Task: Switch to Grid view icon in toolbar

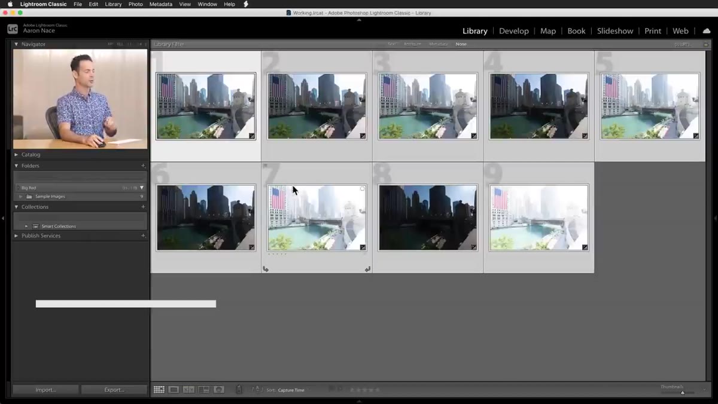Action: click(x=159, y=390)
